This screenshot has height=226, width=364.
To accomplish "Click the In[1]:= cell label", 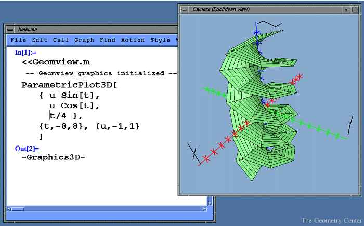I will (26, 52).
